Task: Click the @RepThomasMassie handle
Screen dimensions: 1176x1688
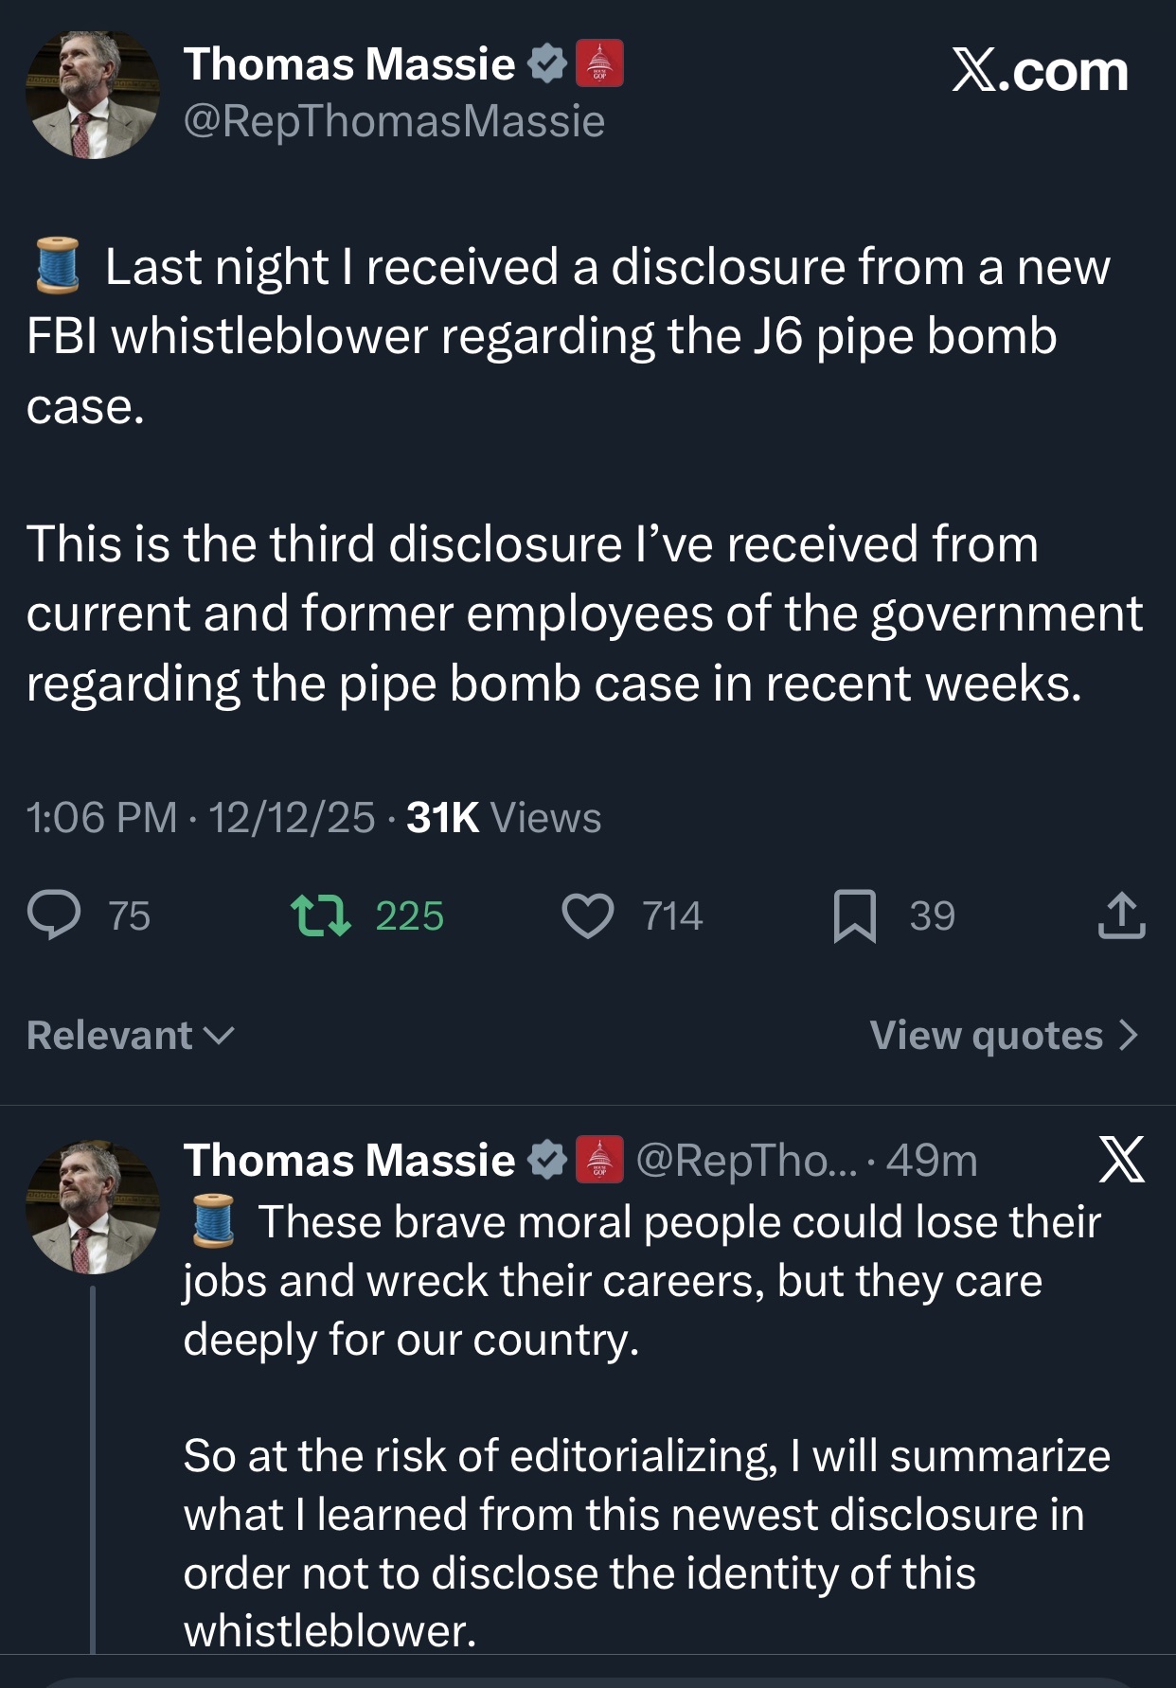Action: [394, 121]
